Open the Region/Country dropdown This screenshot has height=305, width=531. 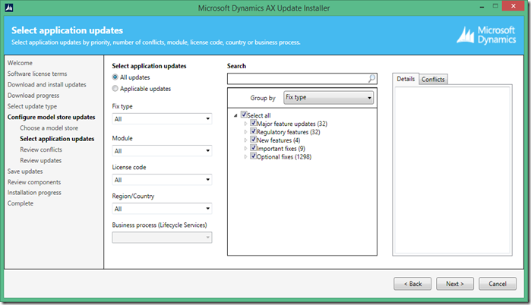(x=162, y=209)
